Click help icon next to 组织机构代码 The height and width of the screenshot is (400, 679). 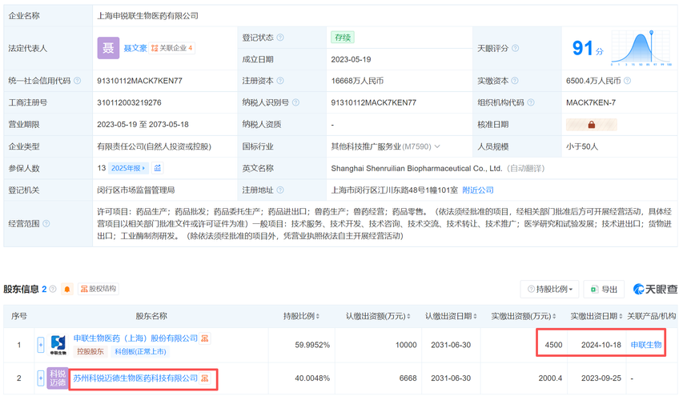click(531, 102)
